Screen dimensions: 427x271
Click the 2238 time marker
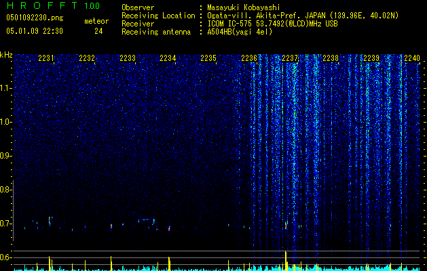click(x=331, y=58)
